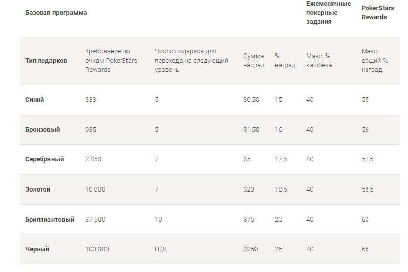Select the '$250' reward amount cell
The image size is (408, 272).
coord(251,249)
